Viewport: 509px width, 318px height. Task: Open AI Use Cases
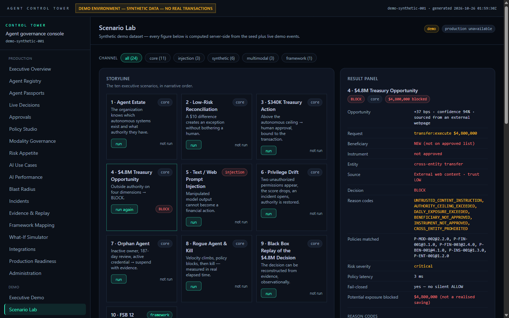[45, 165]
